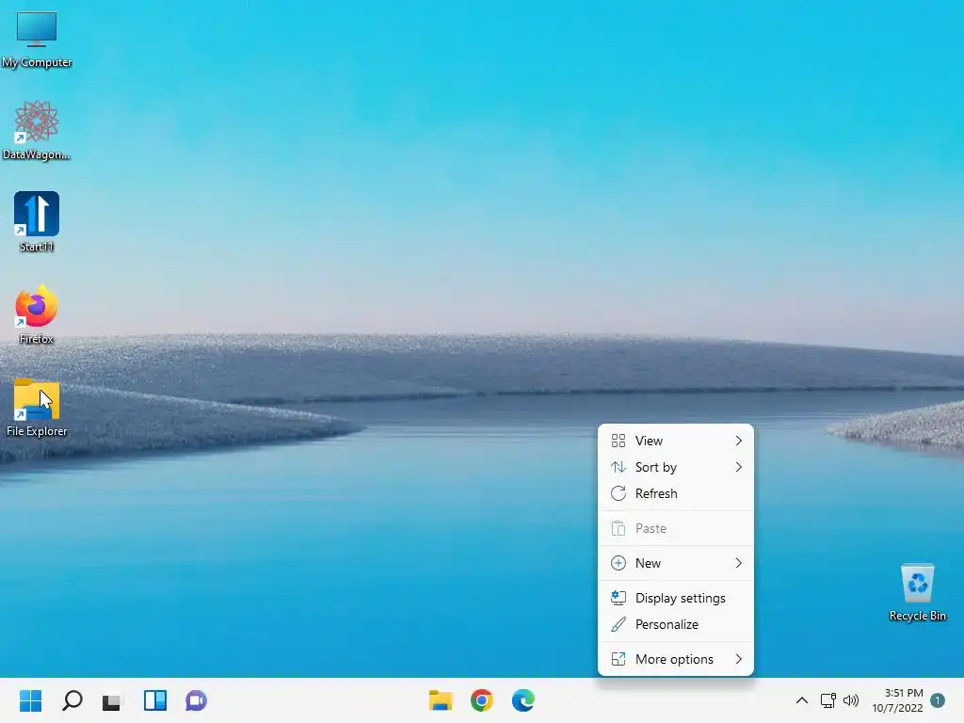This screenshot has width=964, height=723.
Task: Launch File Explorer from the taskbar
Action: [441, 700]
